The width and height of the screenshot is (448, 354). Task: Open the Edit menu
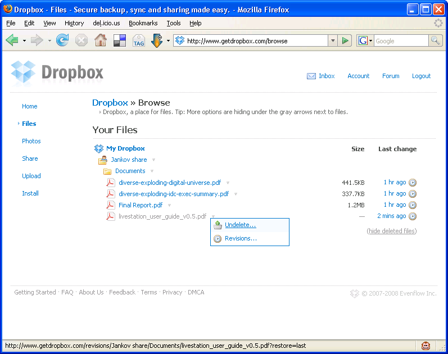pos(29,23)
